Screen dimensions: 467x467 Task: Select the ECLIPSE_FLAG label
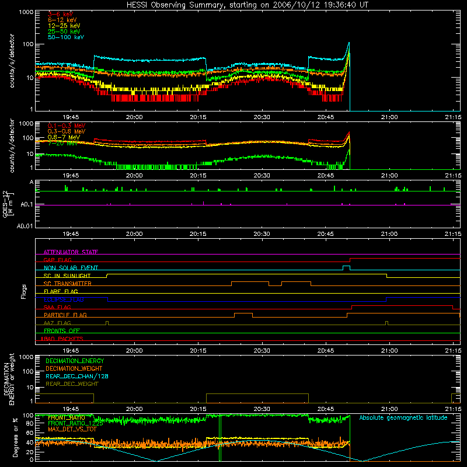64,299
